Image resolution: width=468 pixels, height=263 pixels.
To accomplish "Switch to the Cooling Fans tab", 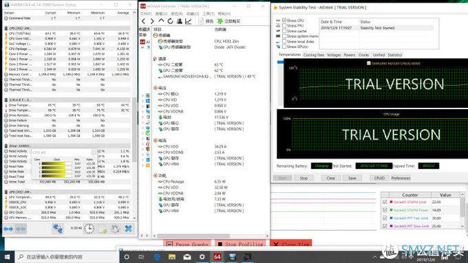I will coord(313,55).
